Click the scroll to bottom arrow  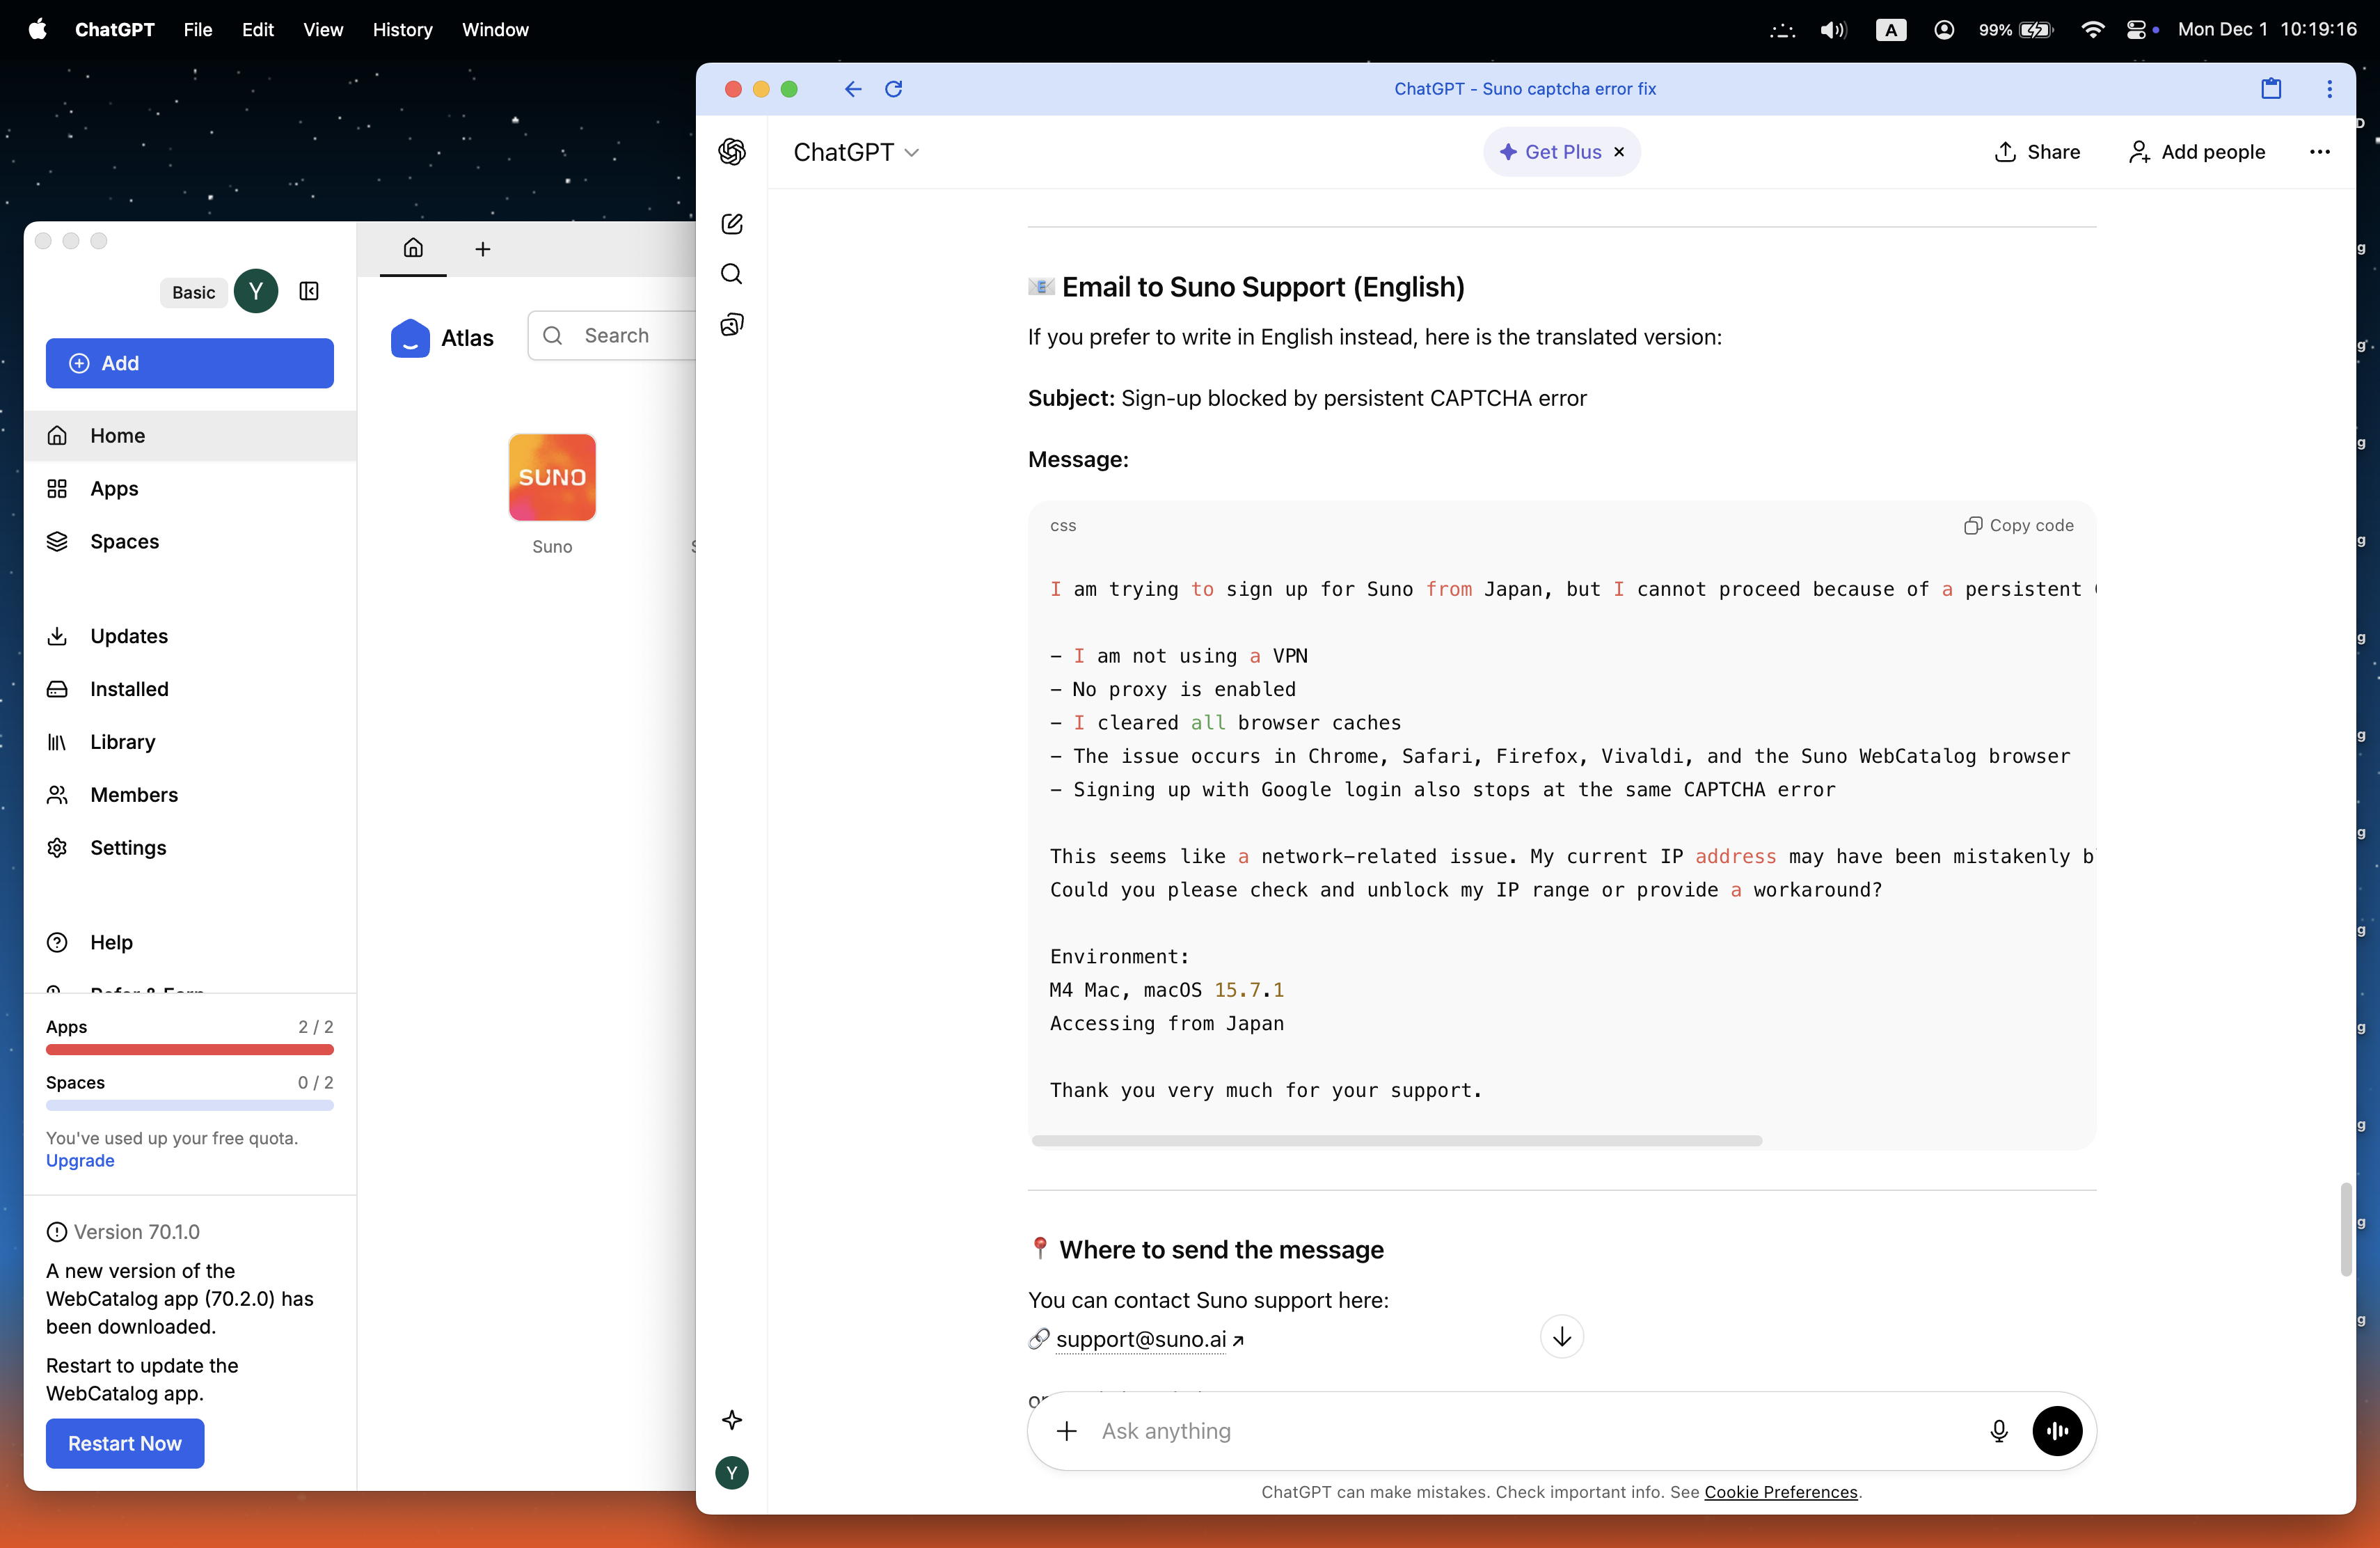pos(1561,1337)
